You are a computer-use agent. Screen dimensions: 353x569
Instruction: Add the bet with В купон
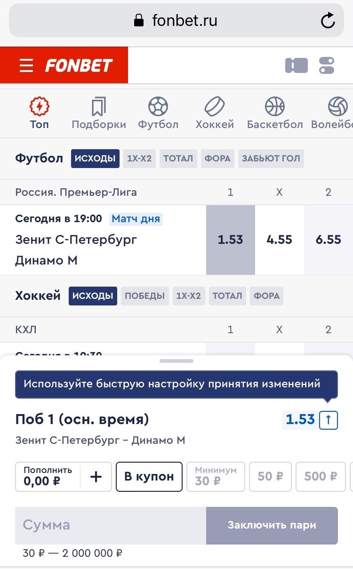coord(149,477)
